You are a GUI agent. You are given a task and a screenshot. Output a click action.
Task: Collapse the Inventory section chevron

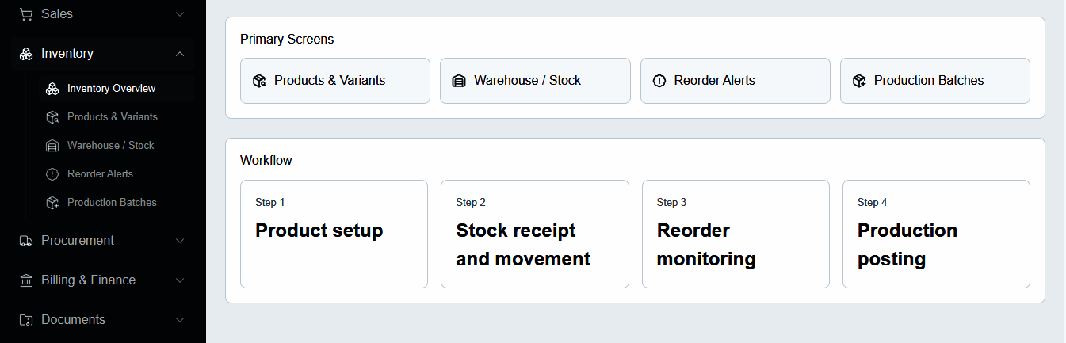pyautogui.click(x=180, y=54)
